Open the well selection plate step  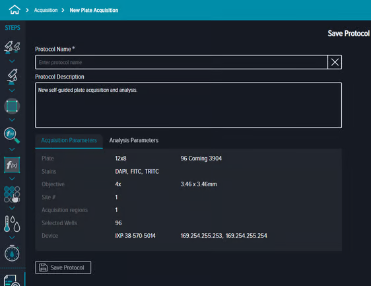click(12, 194)
